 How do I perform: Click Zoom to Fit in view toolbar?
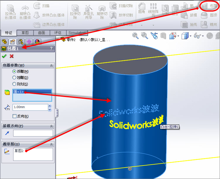(135, 36)
